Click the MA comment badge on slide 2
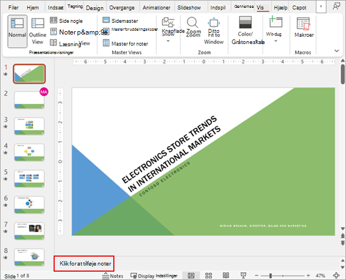This screenshot has width=346, height=280. [44, 92]
